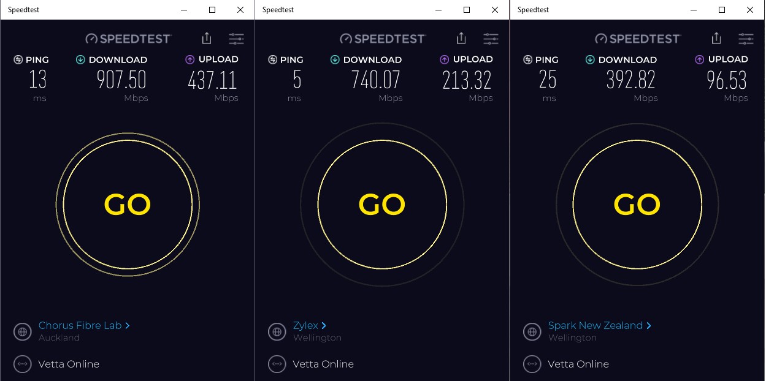
Task: Click share icon in Spark New Zealand window
Action: point(716,39)
